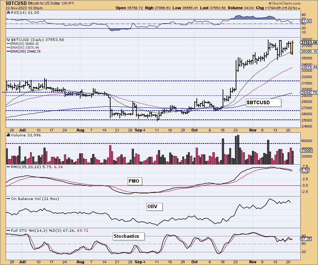Click the Chg +1794.86 (+5.02%) header value
The width and height of the screenshot is (318, 265).
coord(276,8)
